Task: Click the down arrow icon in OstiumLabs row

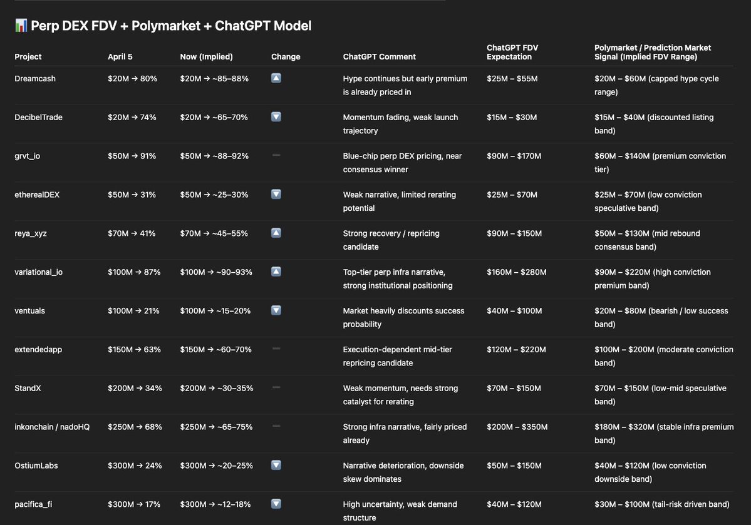Action: (x=276, y=465)
